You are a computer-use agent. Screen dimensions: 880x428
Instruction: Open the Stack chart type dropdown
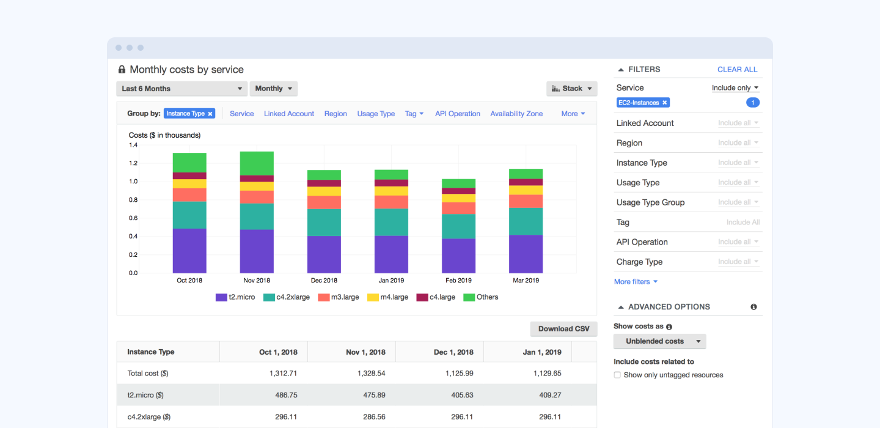pyautogui.click(x=571, y=89)
